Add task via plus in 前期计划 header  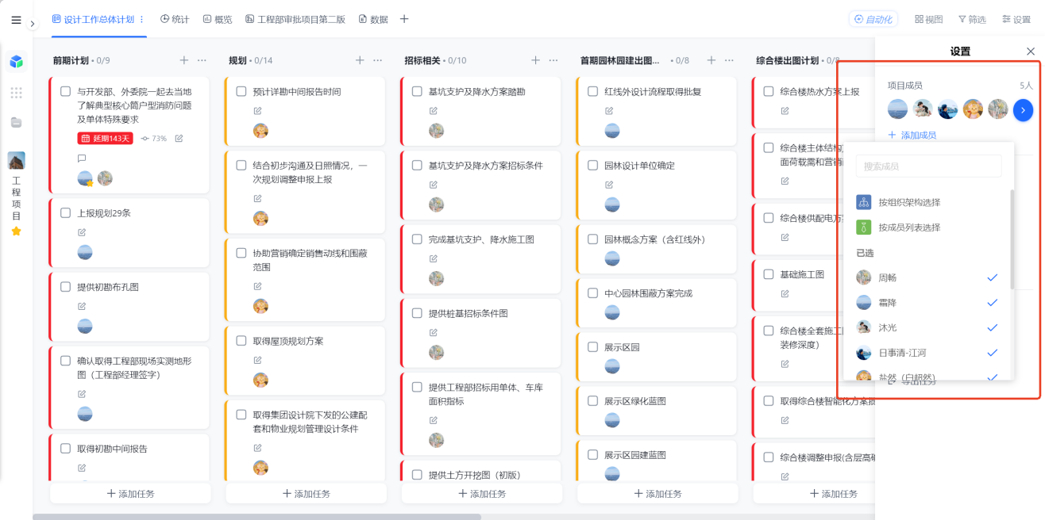click(x=184, y=60)
